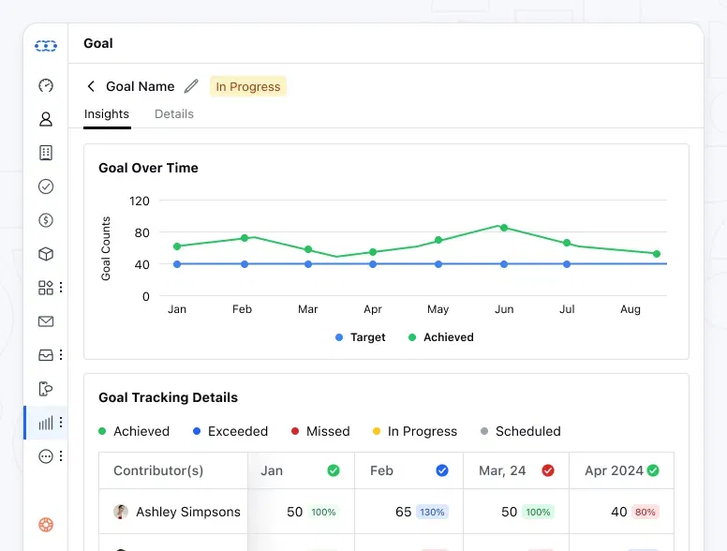Click the Jan target data point on chart
The height and width of the screenshot is (551, 727).
177,264
